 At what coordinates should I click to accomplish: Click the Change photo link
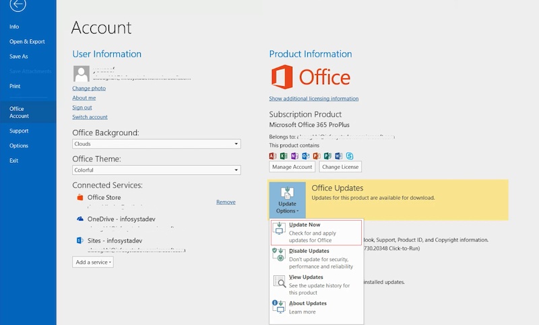(89, 88)
